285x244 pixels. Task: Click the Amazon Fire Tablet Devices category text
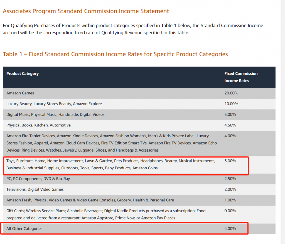pos(111,143)
